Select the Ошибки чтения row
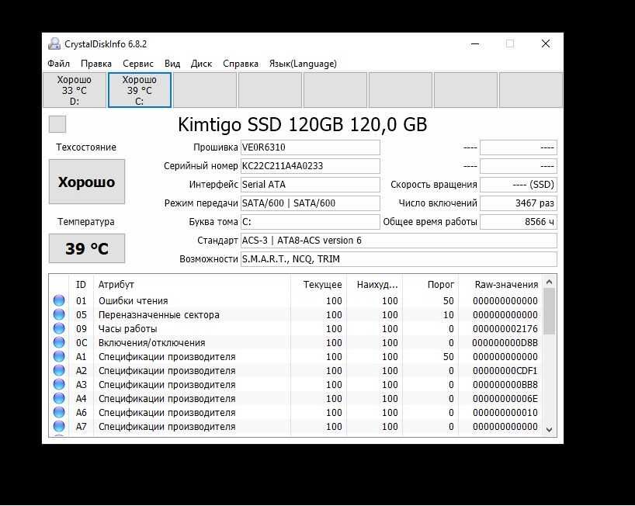Screen dimensions: 635x506 tap(296, 301)
